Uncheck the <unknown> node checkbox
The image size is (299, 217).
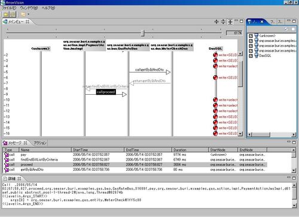[x=251, y=36]
